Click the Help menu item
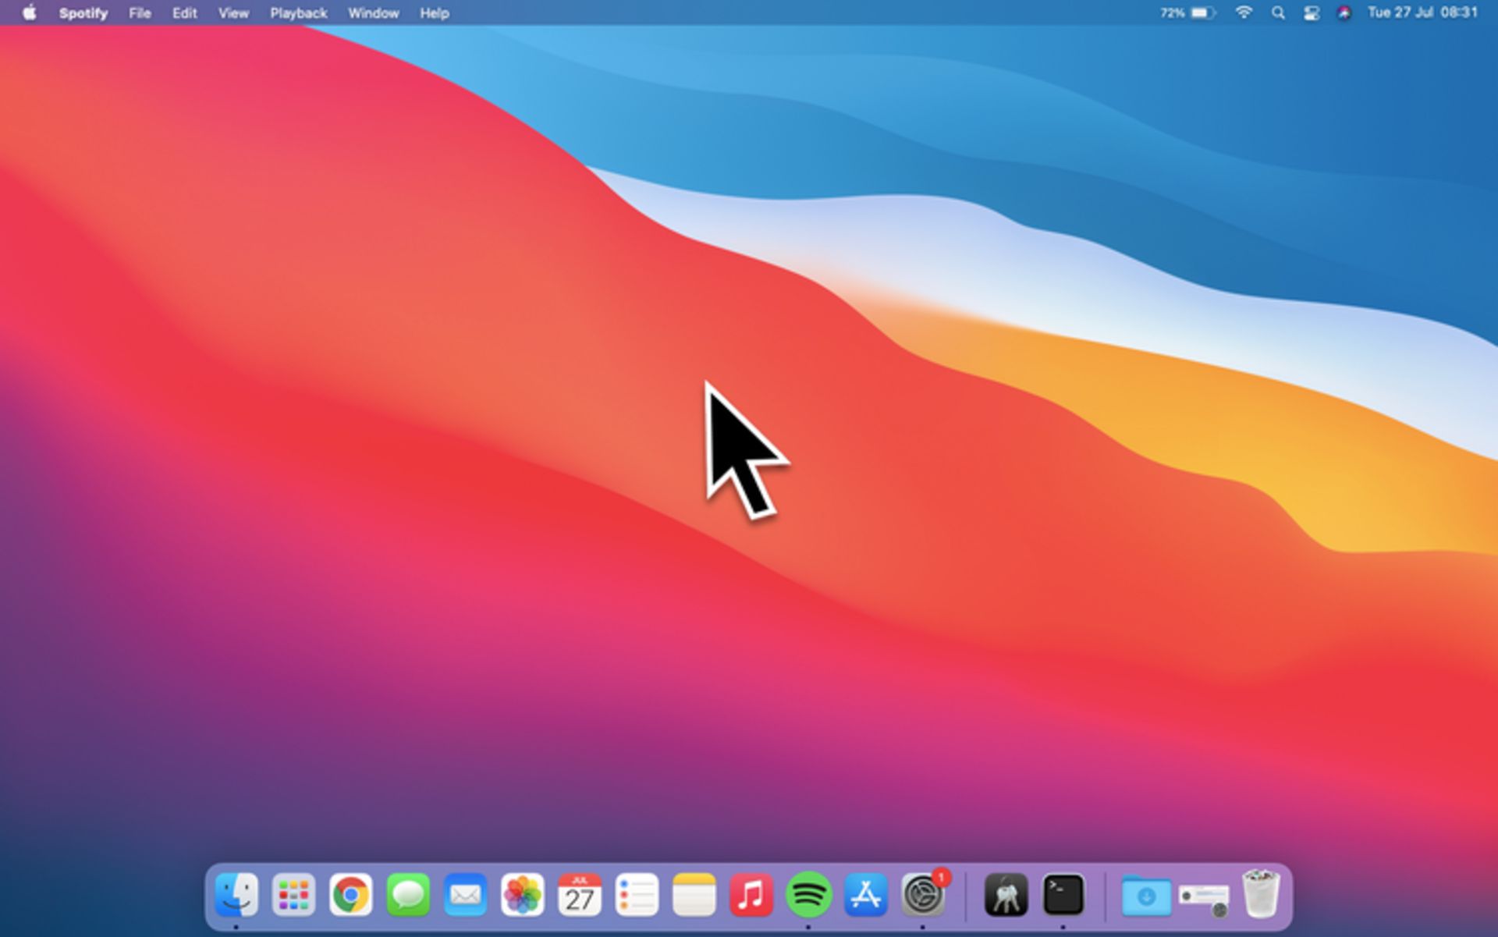Screen dimensions: 1498x937 coord(434,13)
